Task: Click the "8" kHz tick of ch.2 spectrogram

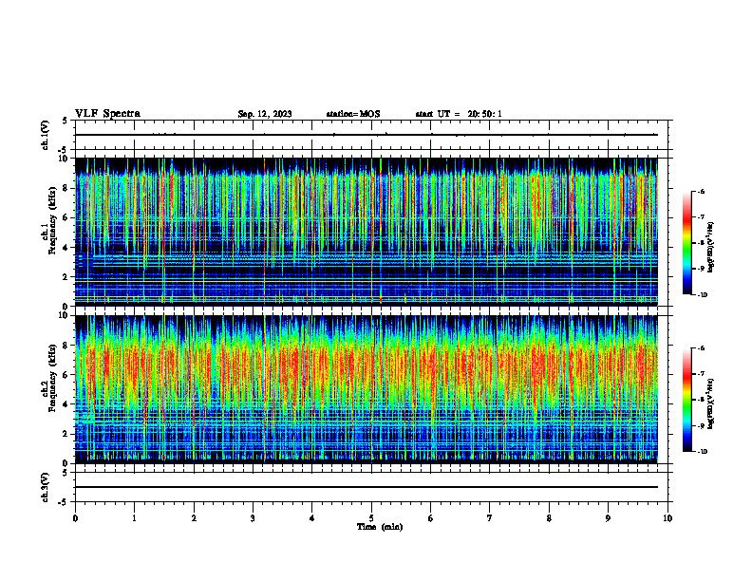Action: (66, 346)
